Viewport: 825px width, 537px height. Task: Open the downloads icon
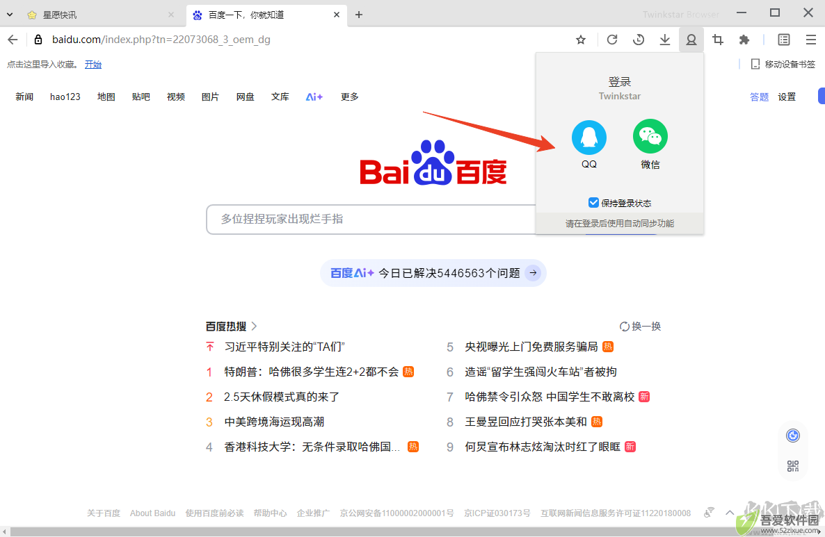tap(665, 40)
